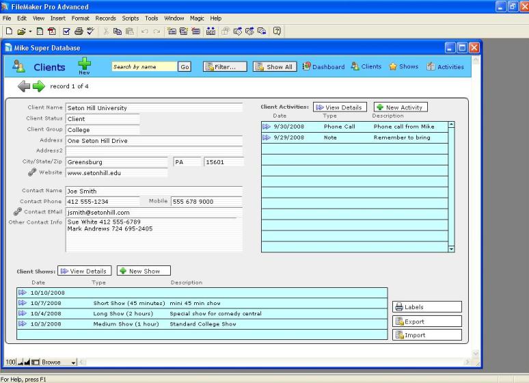The height and width of the screenshot is (383, 529).
Task: Click the Client Group field showing College
Action: pyautogui.click(x=103, y=130)
